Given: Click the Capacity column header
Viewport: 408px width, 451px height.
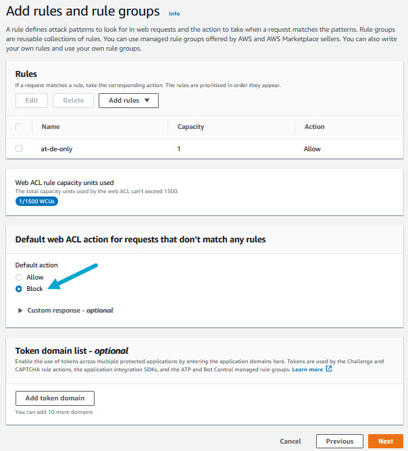Looking at the screenshot, I should tap(191, 127).
